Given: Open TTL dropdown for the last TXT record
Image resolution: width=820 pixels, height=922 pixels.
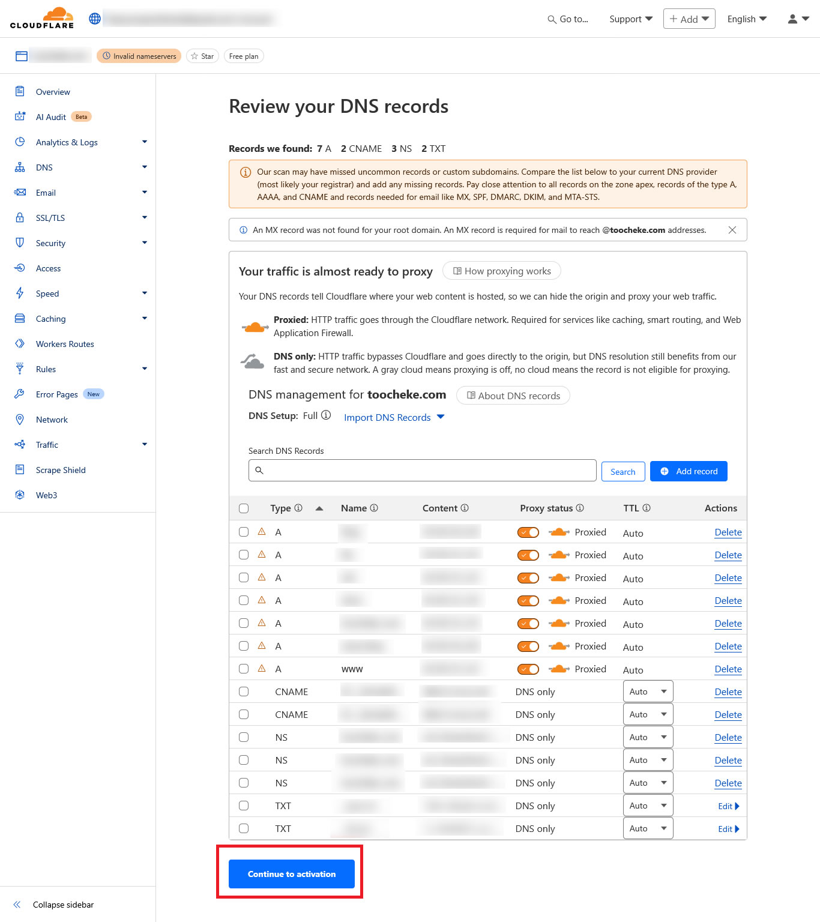Looking at the screenshot, I should tap(648, 828).
